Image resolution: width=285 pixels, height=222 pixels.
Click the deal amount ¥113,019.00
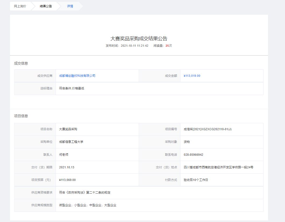point(192,76)
